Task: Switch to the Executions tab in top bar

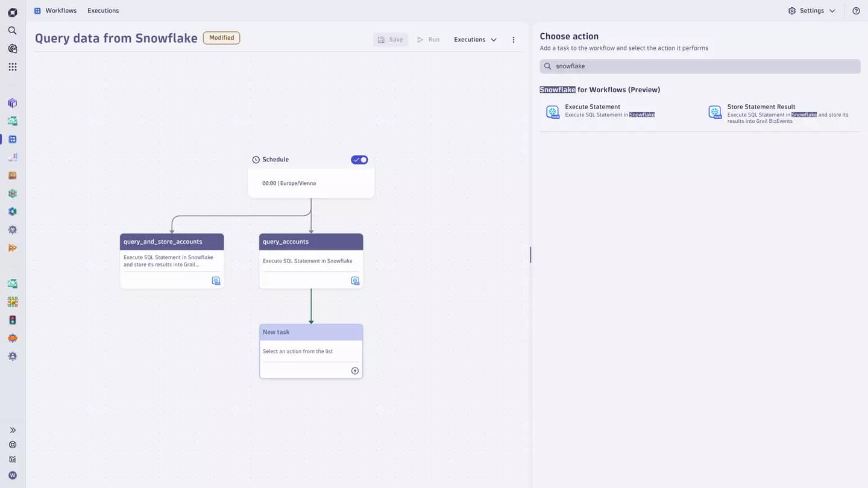Action: pos(103,11)
